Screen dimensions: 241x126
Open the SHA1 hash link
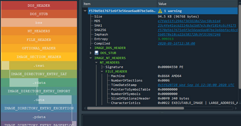coord(197,26)
